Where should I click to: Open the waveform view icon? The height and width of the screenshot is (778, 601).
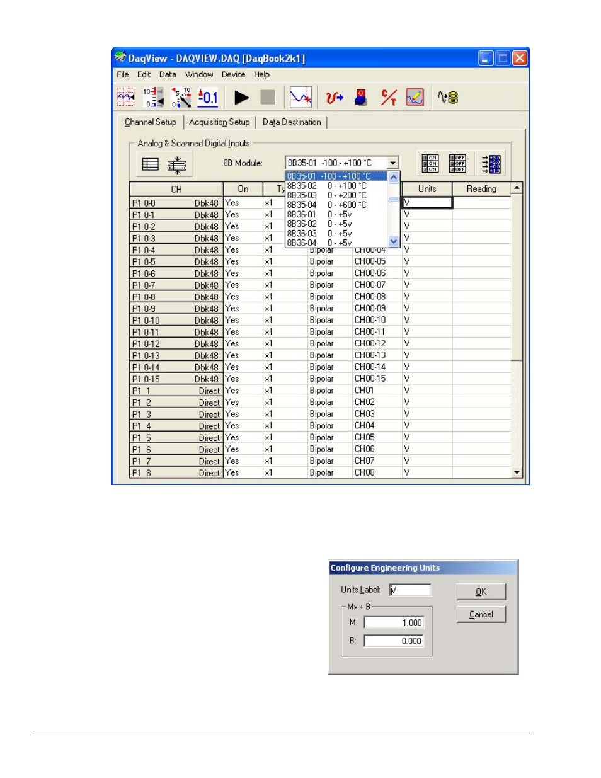[x=300, y=98]
